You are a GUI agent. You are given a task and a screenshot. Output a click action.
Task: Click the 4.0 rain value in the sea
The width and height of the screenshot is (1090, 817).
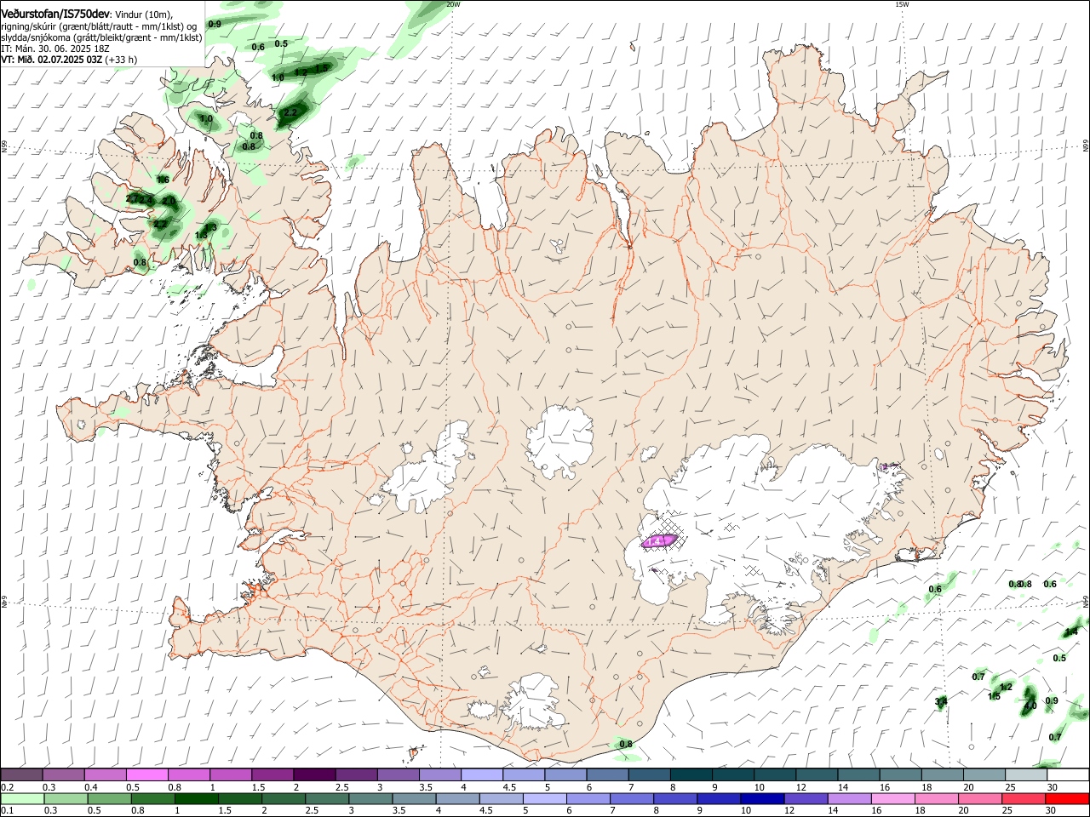point(1030,706)
